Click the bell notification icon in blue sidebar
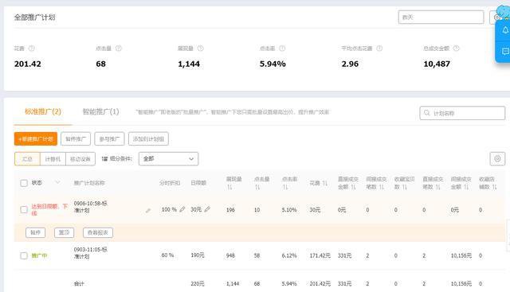The height and width of the screenshot is (292, 510). coord(505,30)
